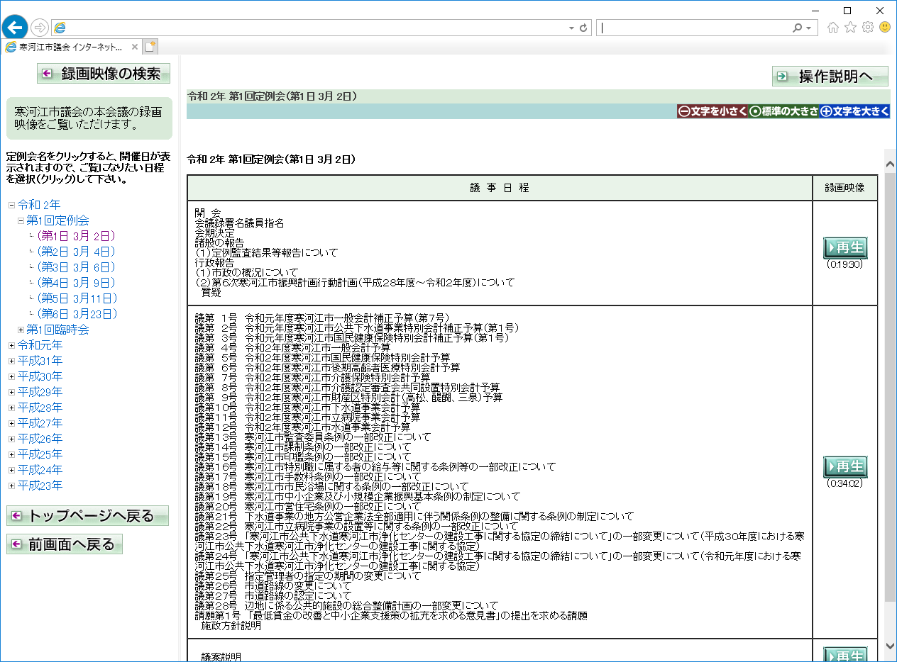
Task: Expand the 平成26年 tree node
Action: [x=11, y=439]
